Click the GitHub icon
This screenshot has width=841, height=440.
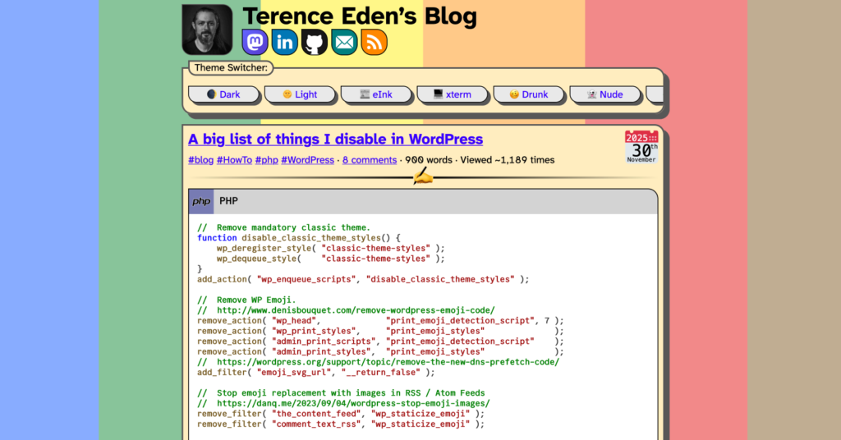pyautogui.click(x=314, y=42)
